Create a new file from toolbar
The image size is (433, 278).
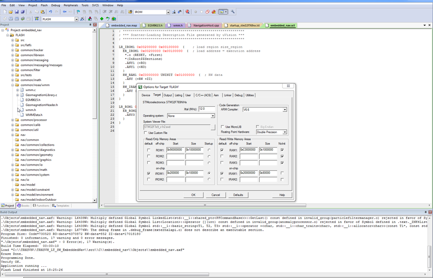click(x=5, y=12)
